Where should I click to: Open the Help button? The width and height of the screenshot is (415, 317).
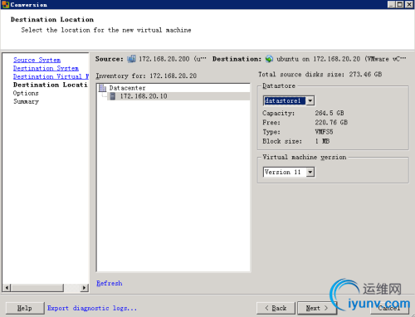click(25, 308)
